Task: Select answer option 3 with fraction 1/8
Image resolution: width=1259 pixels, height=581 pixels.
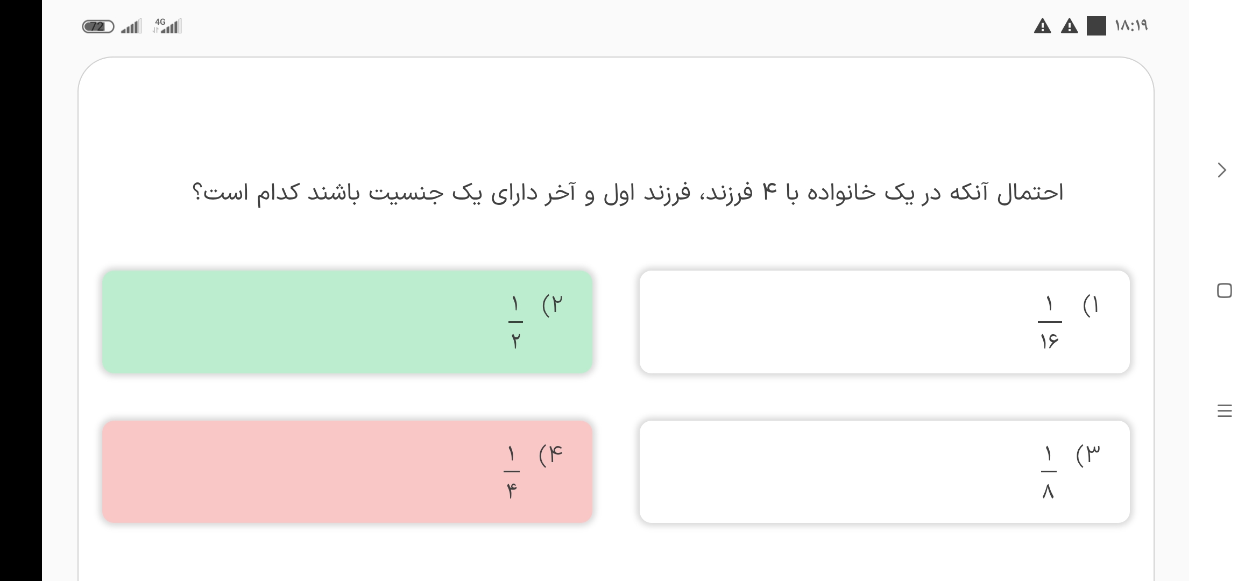Action: point(884,472)
